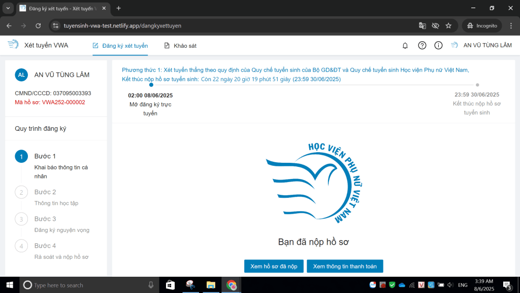520x293 pixels.
Task: Go to Bước 4 step circle
Action: point(21,246)
